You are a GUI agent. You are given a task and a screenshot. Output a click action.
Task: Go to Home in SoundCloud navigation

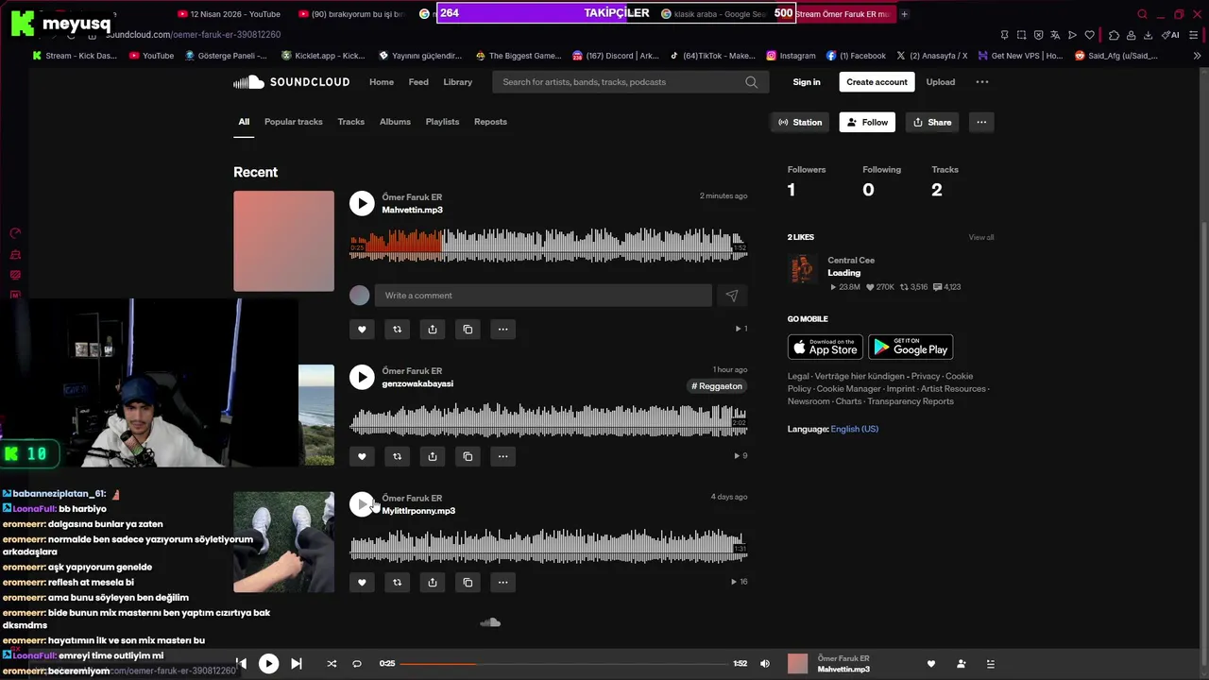tap(382, 82)
